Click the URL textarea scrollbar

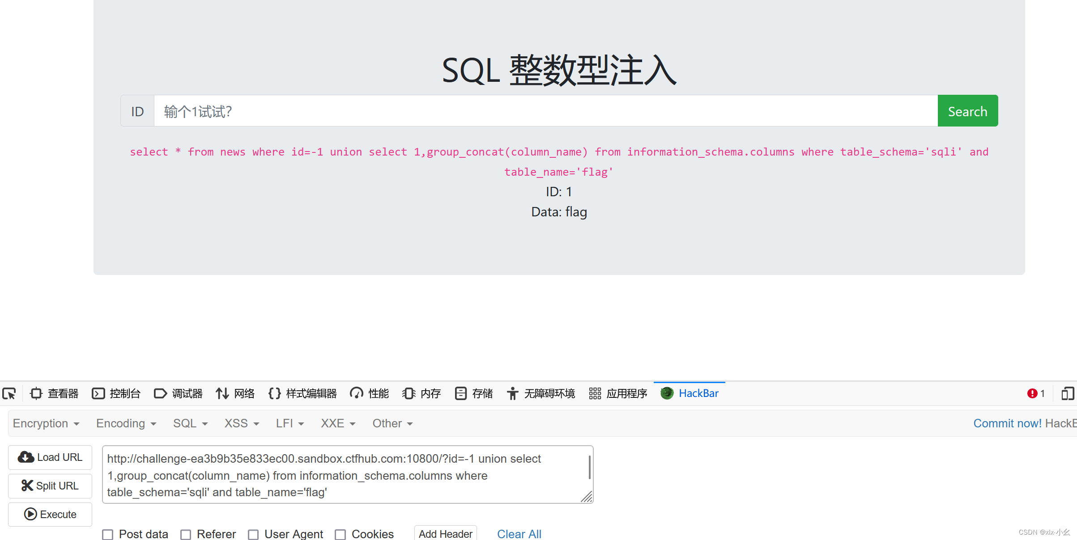coord(589,468)
